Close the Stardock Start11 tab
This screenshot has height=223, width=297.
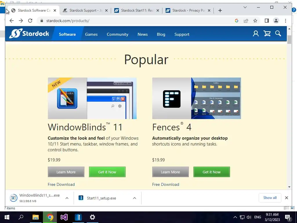pyautogui.click(x=157, y=10)
